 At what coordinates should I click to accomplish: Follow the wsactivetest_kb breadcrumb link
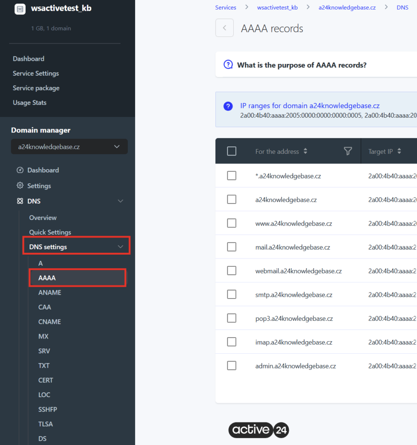(277, 8)
